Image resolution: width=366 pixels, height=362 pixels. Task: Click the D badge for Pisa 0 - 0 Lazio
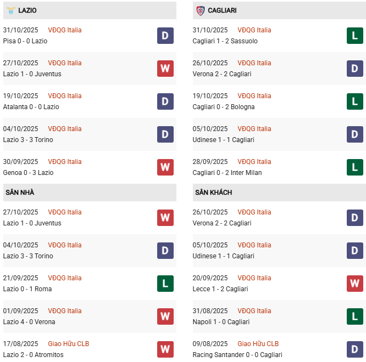point(165,36)
